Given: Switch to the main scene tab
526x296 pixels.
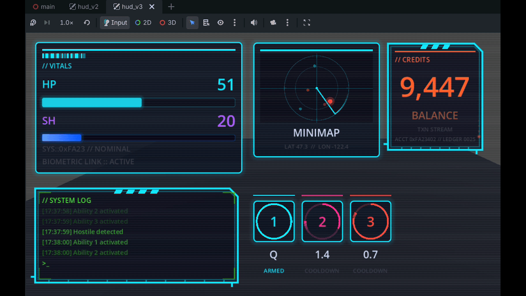Looking at the screenshot, I should coord(44,7).
